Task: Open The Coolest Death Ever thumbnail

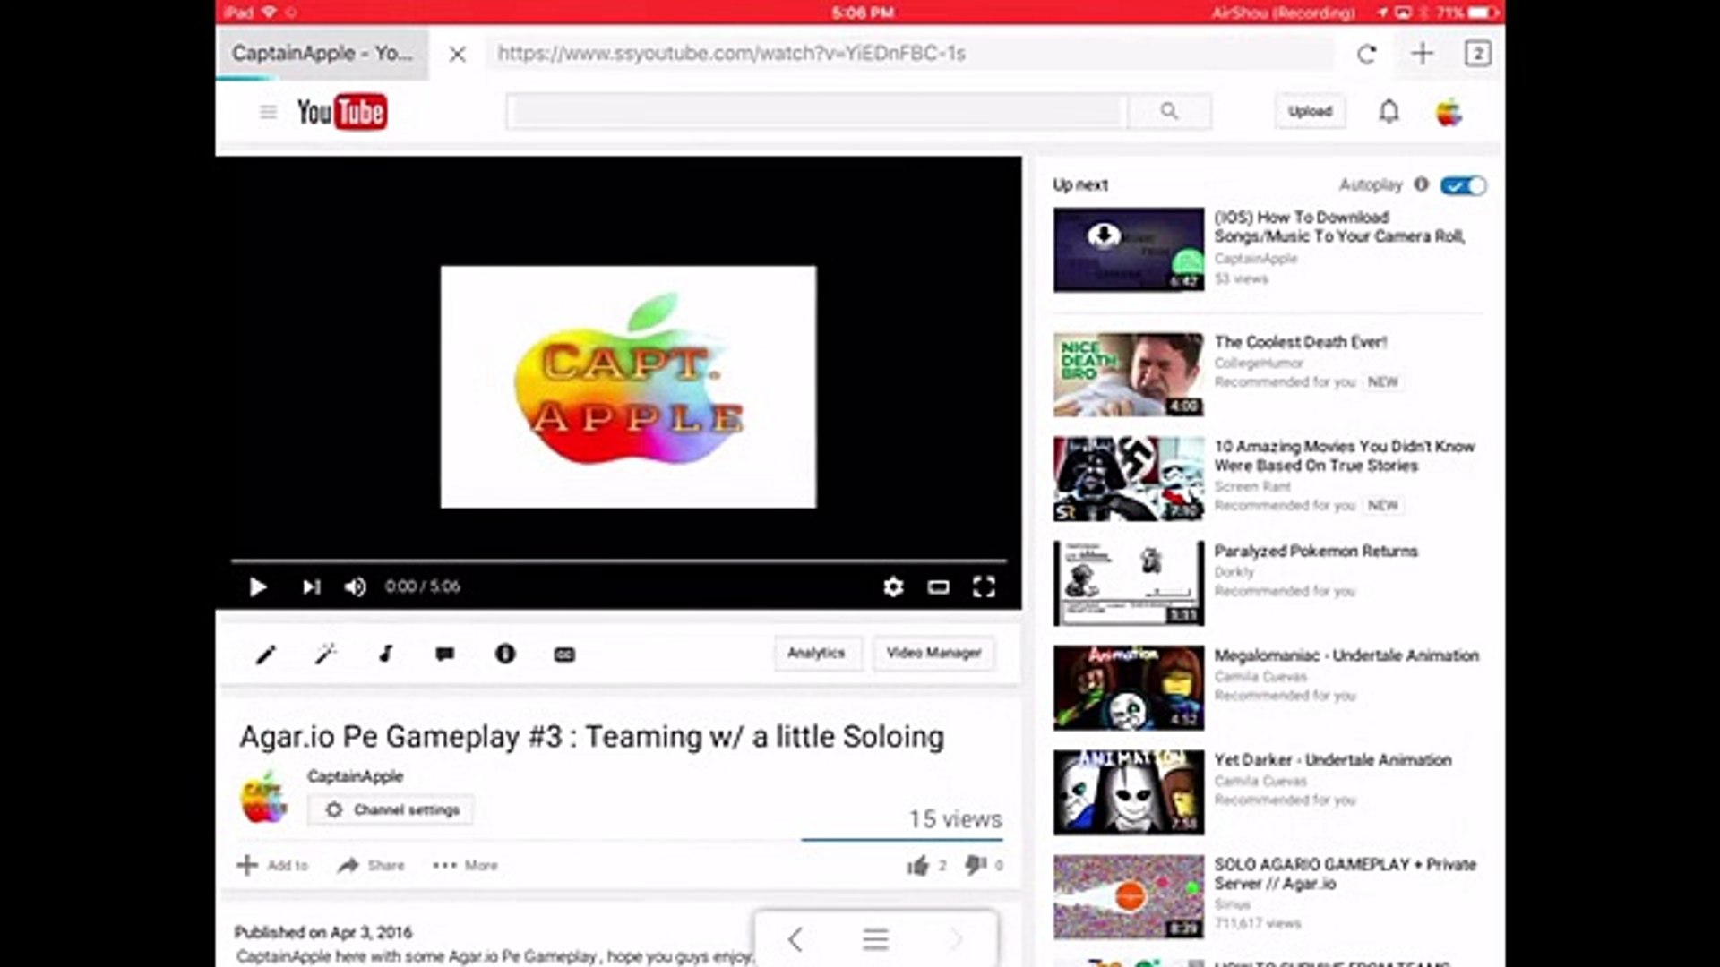Action: point(1128,374)
